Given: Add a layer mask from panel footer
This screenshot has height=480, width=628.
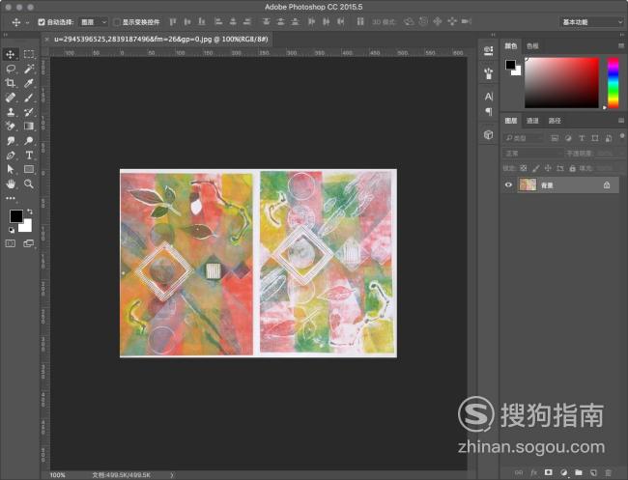Looking at the screenshot, I should [549, 472].
